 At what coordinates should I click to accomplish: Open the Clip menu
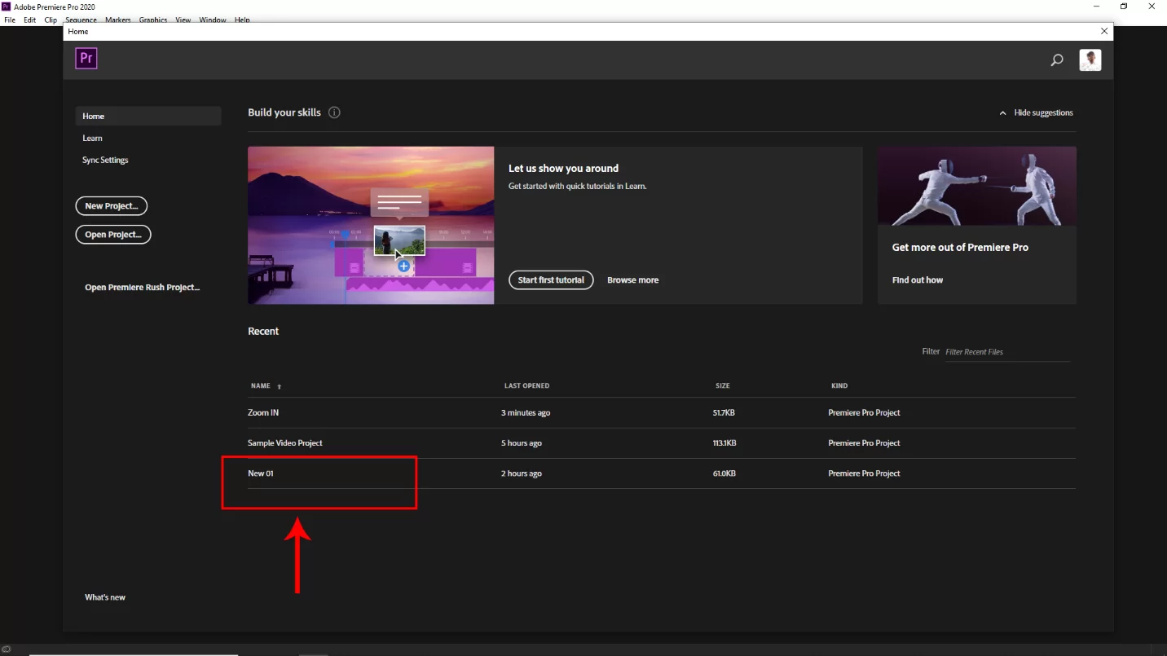(x=51, y=20)
